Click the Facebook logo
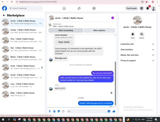Image resolution: width=160 pixels, height=122 pixels. [x=4, y=8]
